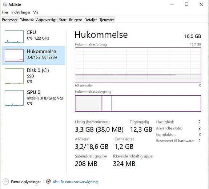Click the Resource Monitor icon at bottom
The height and width of the screenshot is (189, 209).
48,181
